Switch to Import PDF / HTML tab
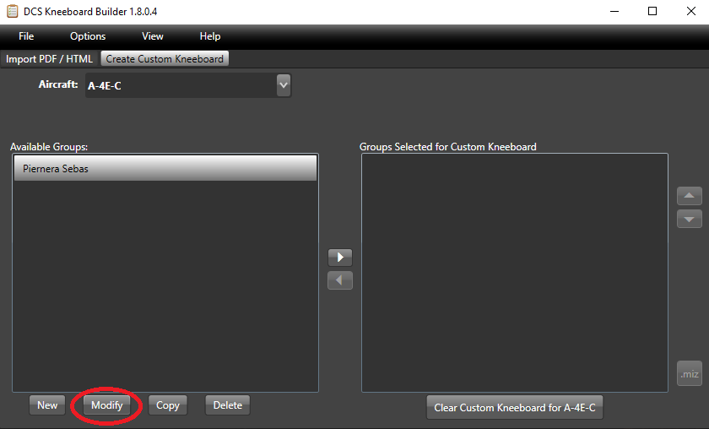Screen dimensions: 709x429 (49, 59)
